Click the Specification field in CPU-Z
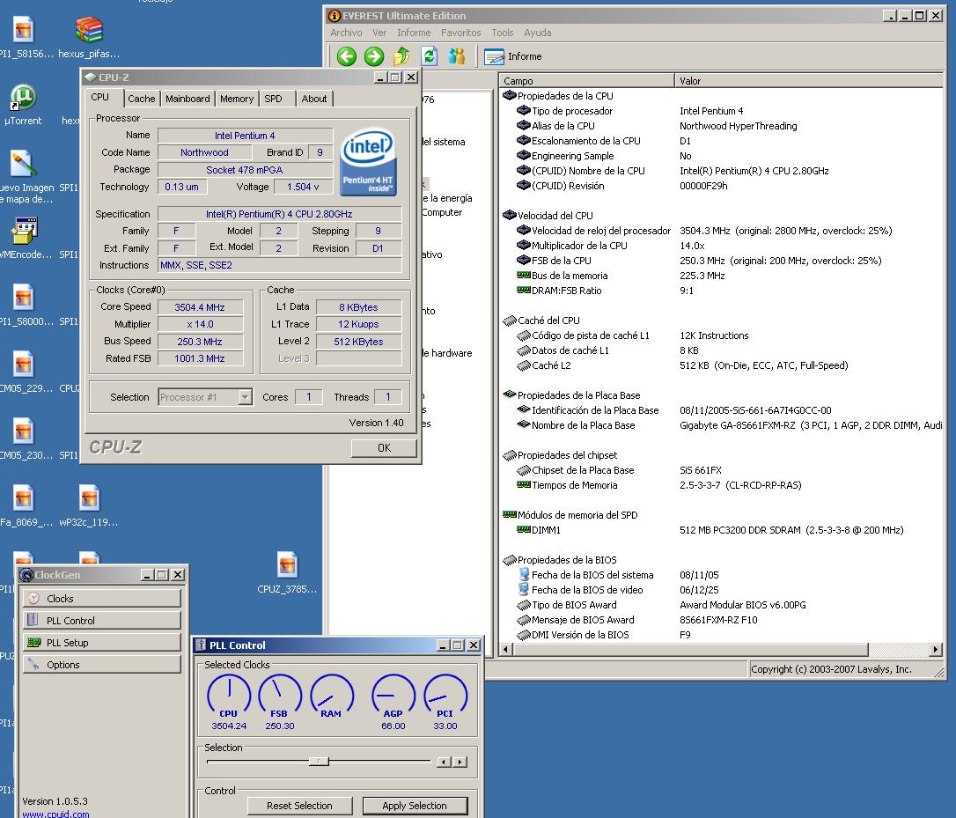 279,213
